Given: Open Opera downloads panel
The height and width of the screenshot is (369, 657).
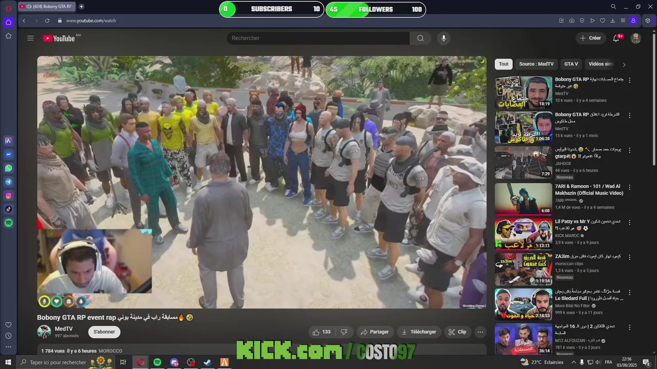Looking at the screenshot, I should [x=612, y=20].
